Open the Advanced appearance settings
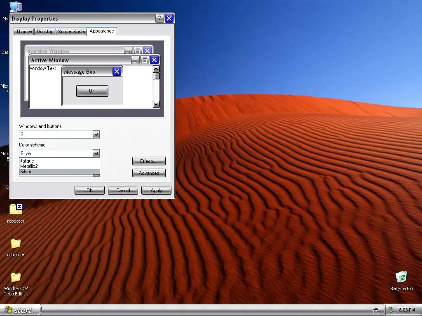422x316 pixels. click(x=149, y=173)
